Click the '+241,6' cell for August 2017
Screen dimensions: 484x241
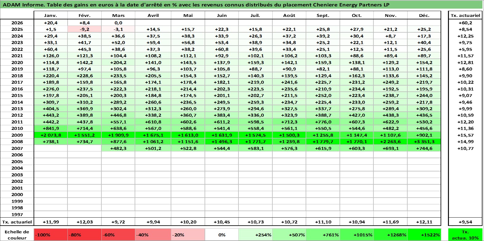pyautogui.click(x=289, y=82)
